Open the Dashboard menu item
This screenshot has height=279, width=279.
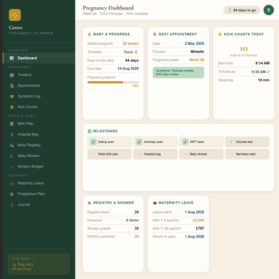click(x=39, y=58)
